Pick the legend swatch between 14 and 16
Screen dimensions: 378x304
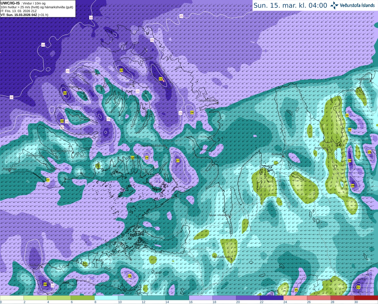[177, 298]
